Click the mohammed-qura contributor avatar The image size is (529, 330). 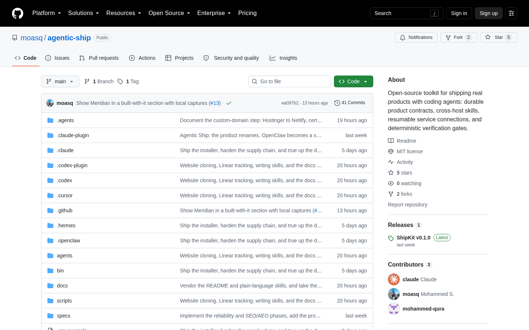pos(394,309)
